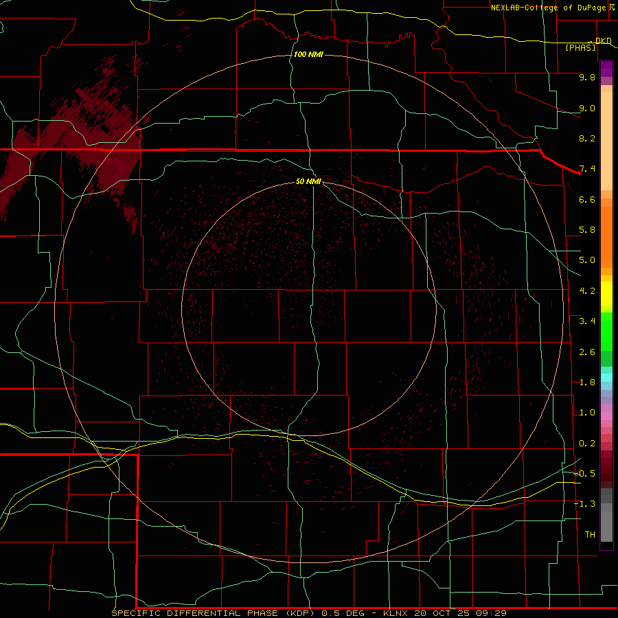Screen dimensions: 618x618
Task: Pick the purple segment of the color bar
Action: [606, 69]
